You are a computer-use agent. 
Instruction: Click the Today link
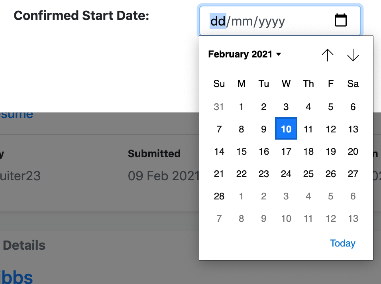343,243
